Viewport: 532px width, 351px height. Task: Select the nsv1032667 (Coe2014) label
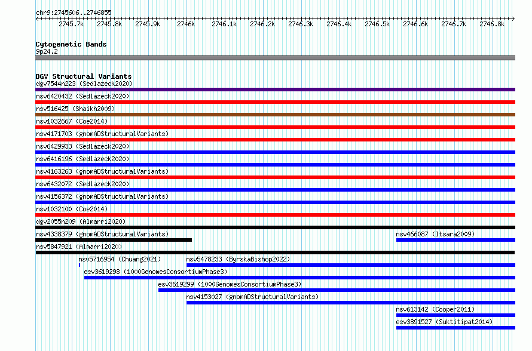pyautogui.click(x=72, y=121)
